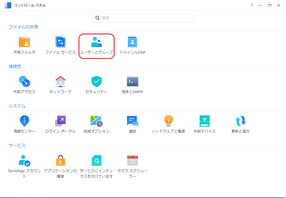Click the 検索 search field

pyautogui.click(x=143, y=18)
